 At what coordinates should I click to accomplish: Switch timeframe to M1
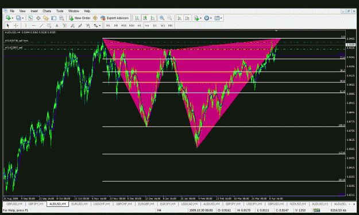[108, 25]
